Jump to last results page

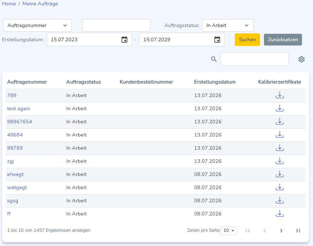coord(298,231)
